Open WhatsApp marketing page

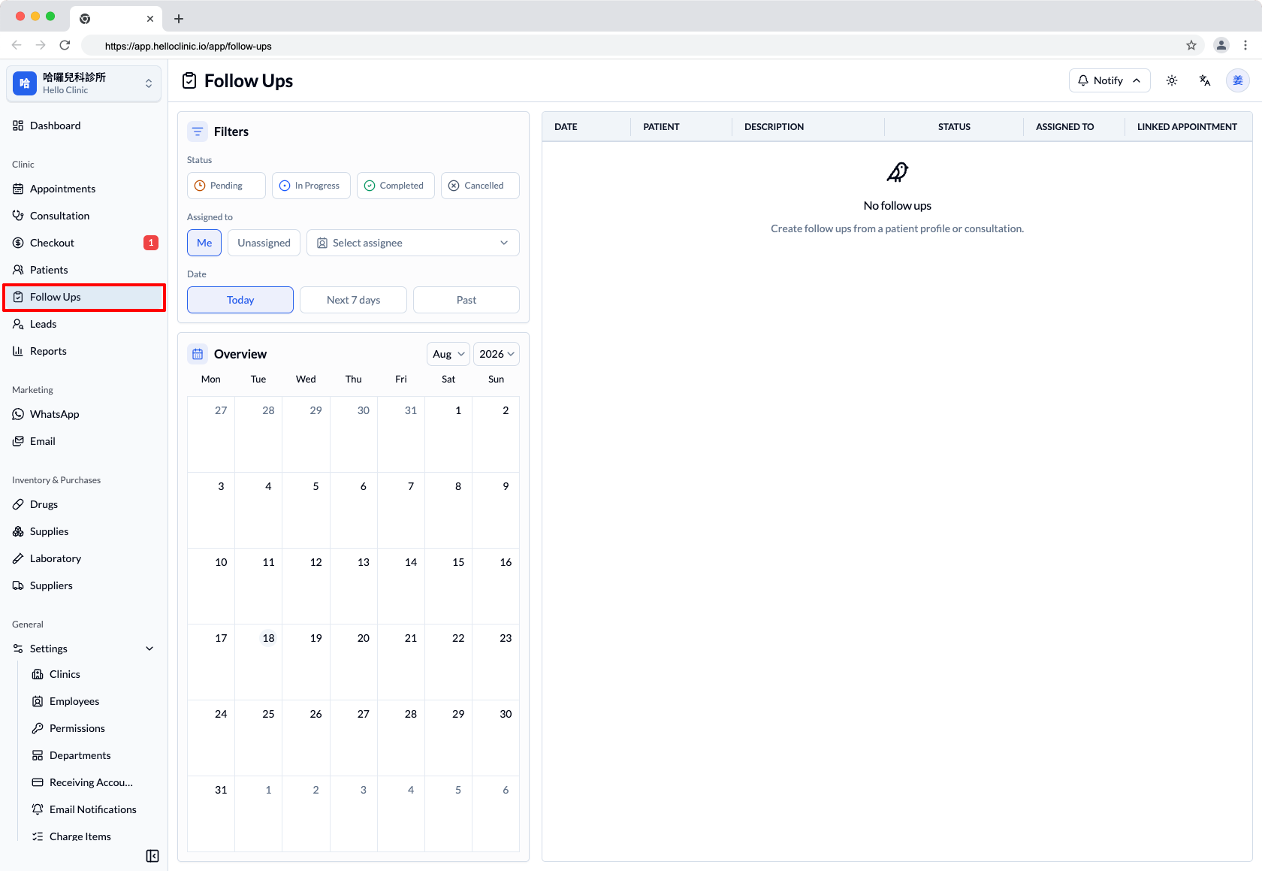(x=84, y=414)
